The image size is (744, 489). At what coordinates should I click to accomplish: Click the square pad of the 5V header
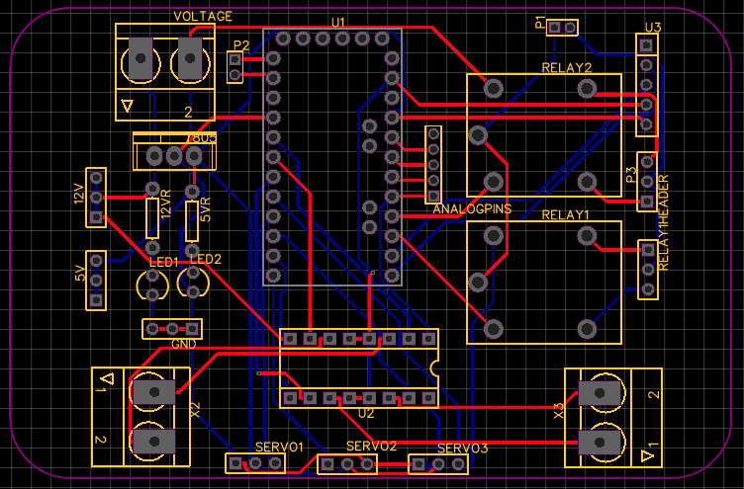(x=96, y=300)
